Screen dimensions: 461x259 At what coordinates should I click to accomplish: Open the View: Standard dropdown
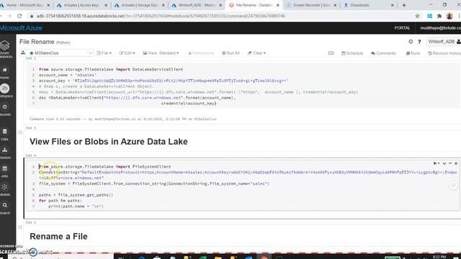(161, 53)
